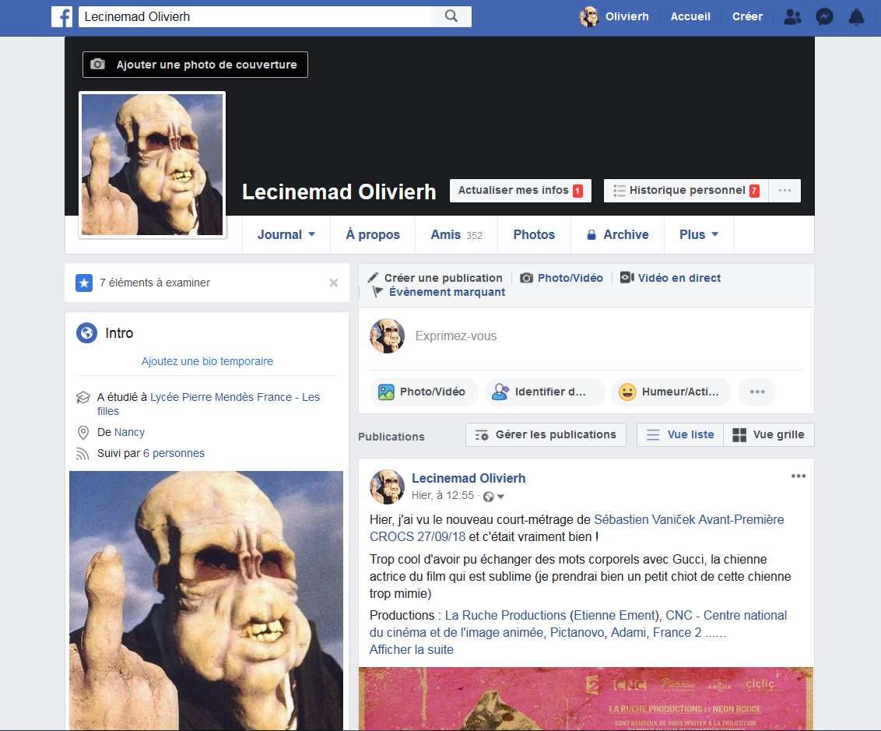Switch to Vue grille view
The image size is (881, 731).
click(768, 434)
